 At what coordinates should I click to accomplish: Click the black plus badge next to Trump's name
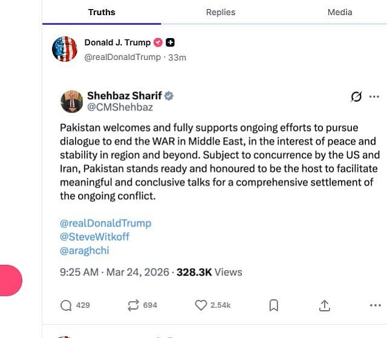(x=171, y=42)
